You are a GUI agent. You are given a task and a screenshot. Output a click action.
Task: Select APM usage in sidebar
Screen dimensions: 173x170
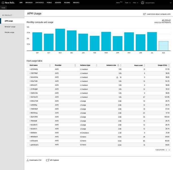coord(12,21)
